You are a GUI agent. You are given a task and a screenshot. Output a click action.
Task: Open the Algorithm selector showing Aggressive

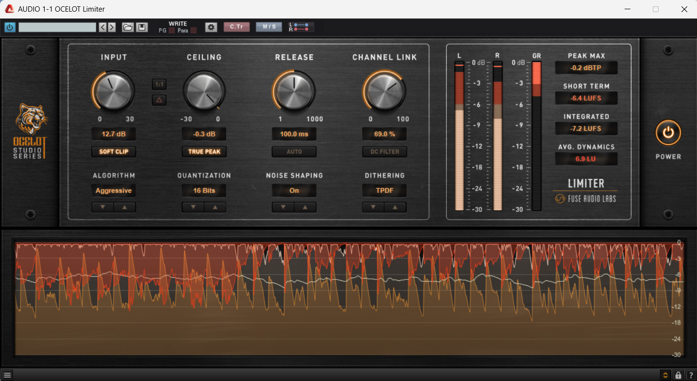click(114, 190)
